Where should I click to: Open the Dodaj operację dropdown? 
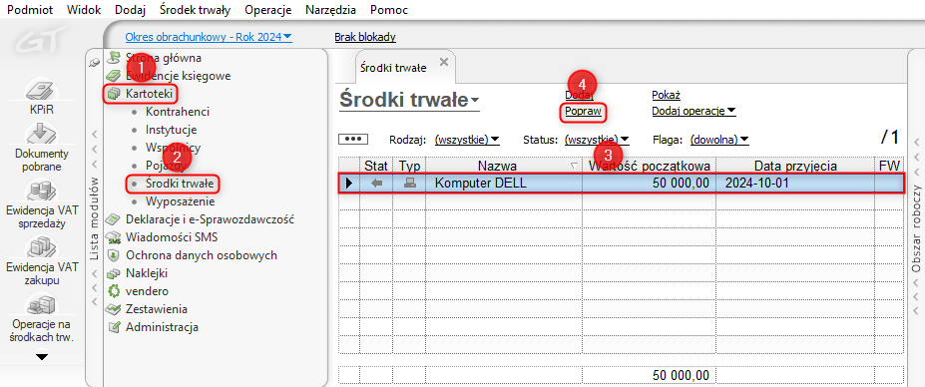694,111
